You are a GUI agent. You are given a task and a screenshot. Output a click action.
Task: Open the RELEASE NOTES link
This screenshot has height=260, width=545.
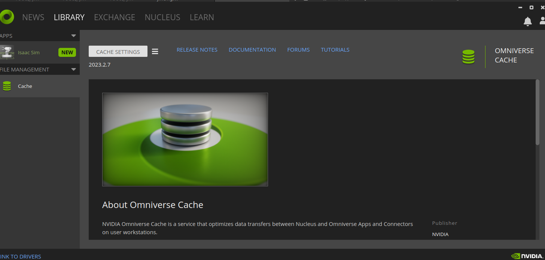click(x=197, y=50)
